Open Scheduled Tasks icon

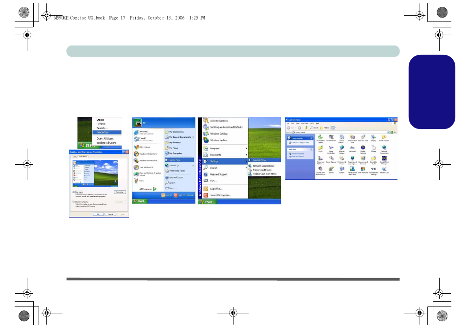[374, 160]
